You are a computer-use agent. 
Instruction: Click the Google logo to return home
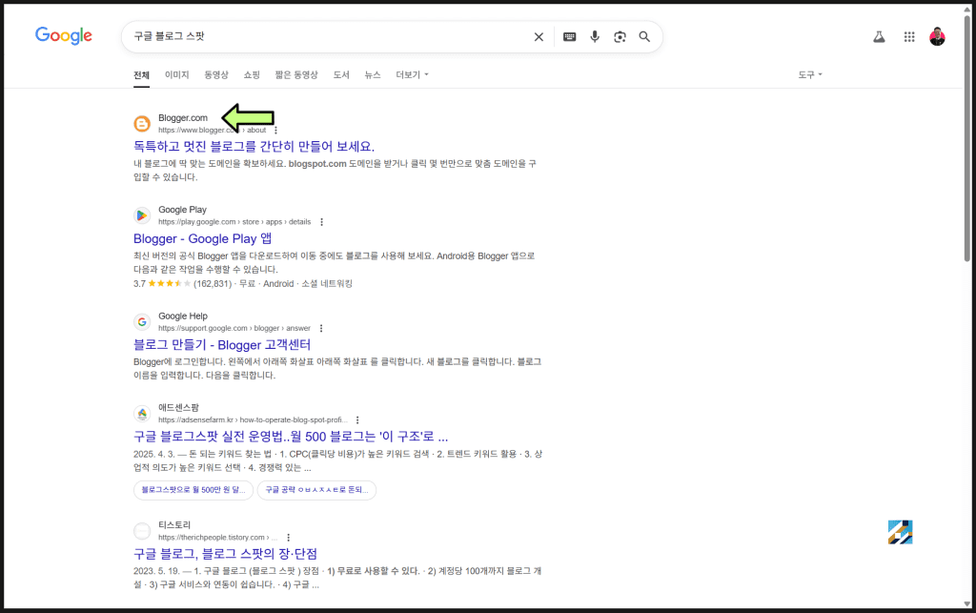pyautogui.click(x=63, y=35)
